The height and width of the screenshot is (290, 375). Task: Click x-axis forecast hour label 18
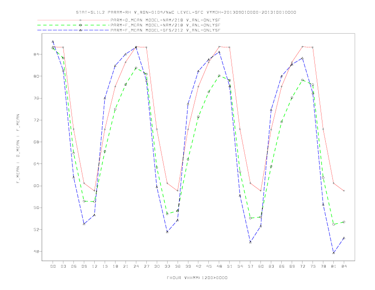point(115,266)
